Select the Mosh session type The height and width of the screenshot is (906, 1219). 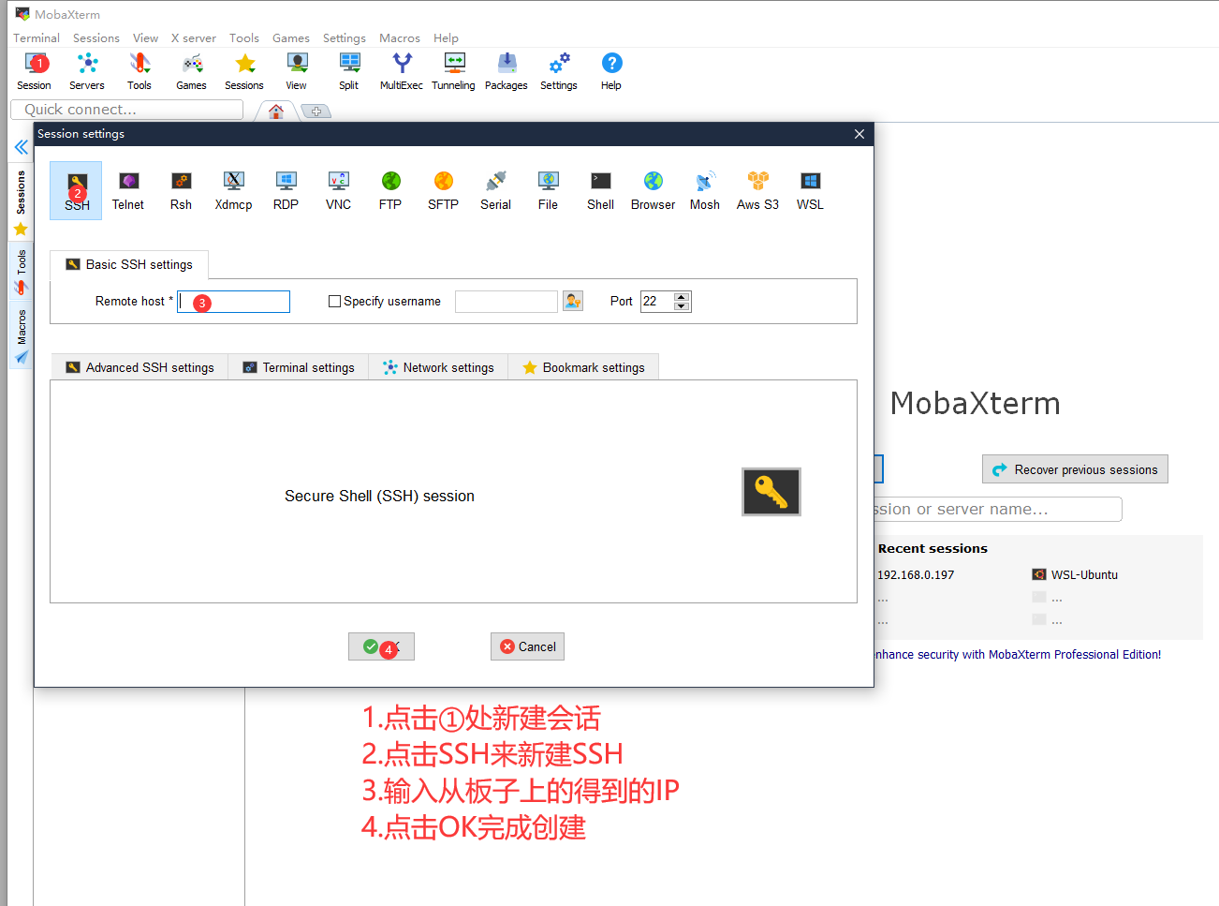[705, 191]
